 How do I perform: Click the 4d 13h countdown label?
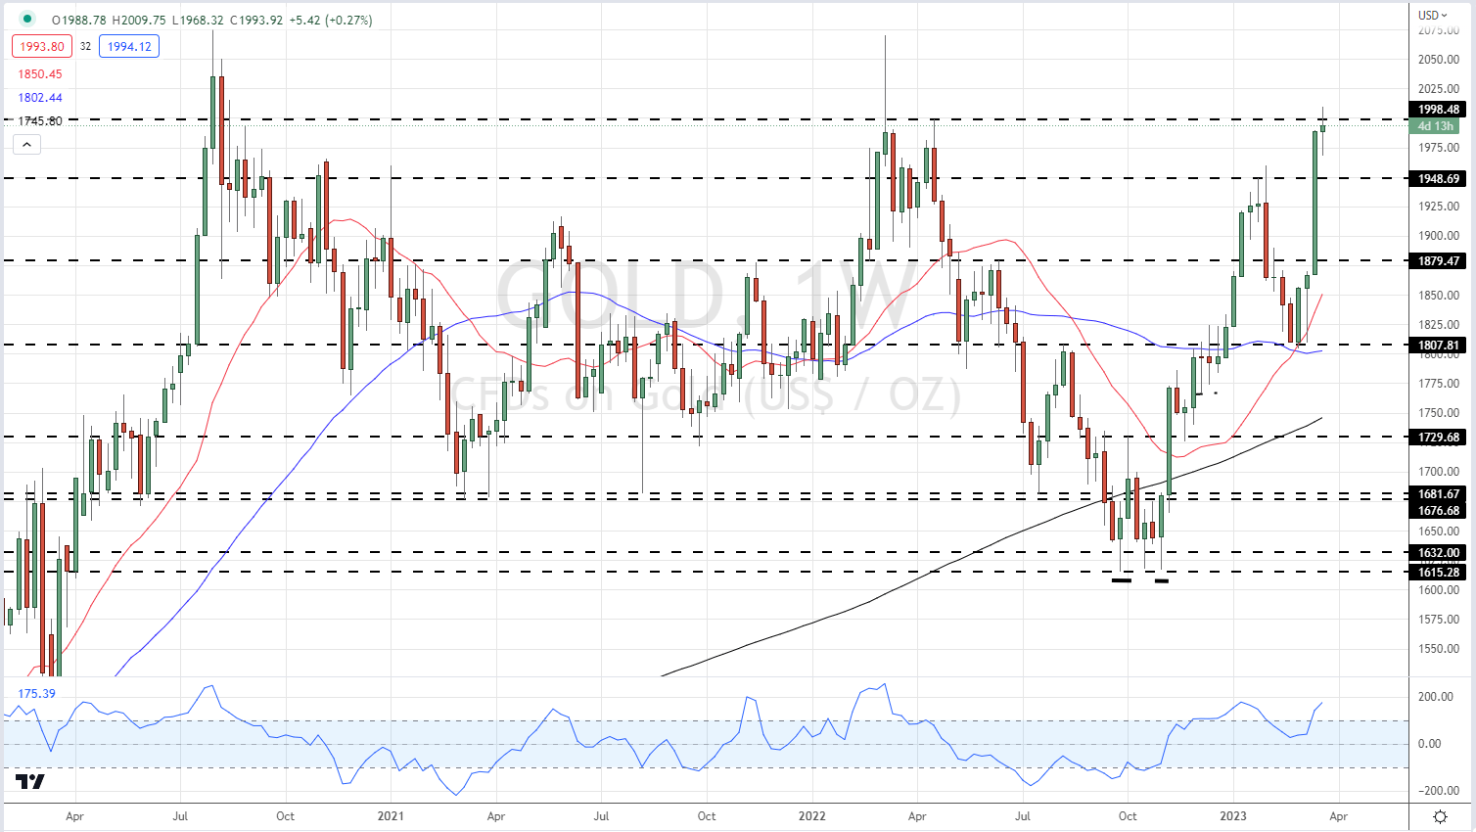point(1436,126)
